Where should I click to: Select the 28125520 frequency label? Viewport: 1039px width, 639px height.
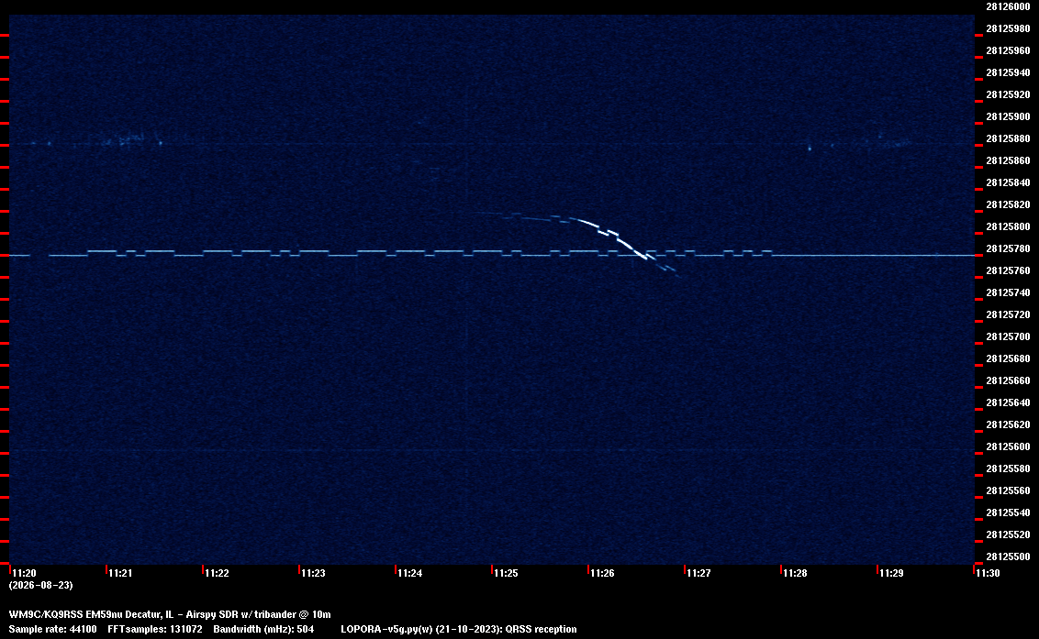click(1009, 534)
